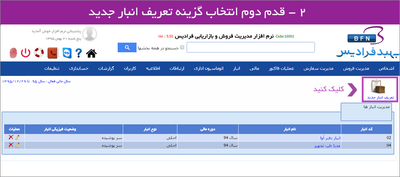The width and height of the screenshot is (400, 177).
Task: Click the blue magnifier search button
Action: (127, 47)
